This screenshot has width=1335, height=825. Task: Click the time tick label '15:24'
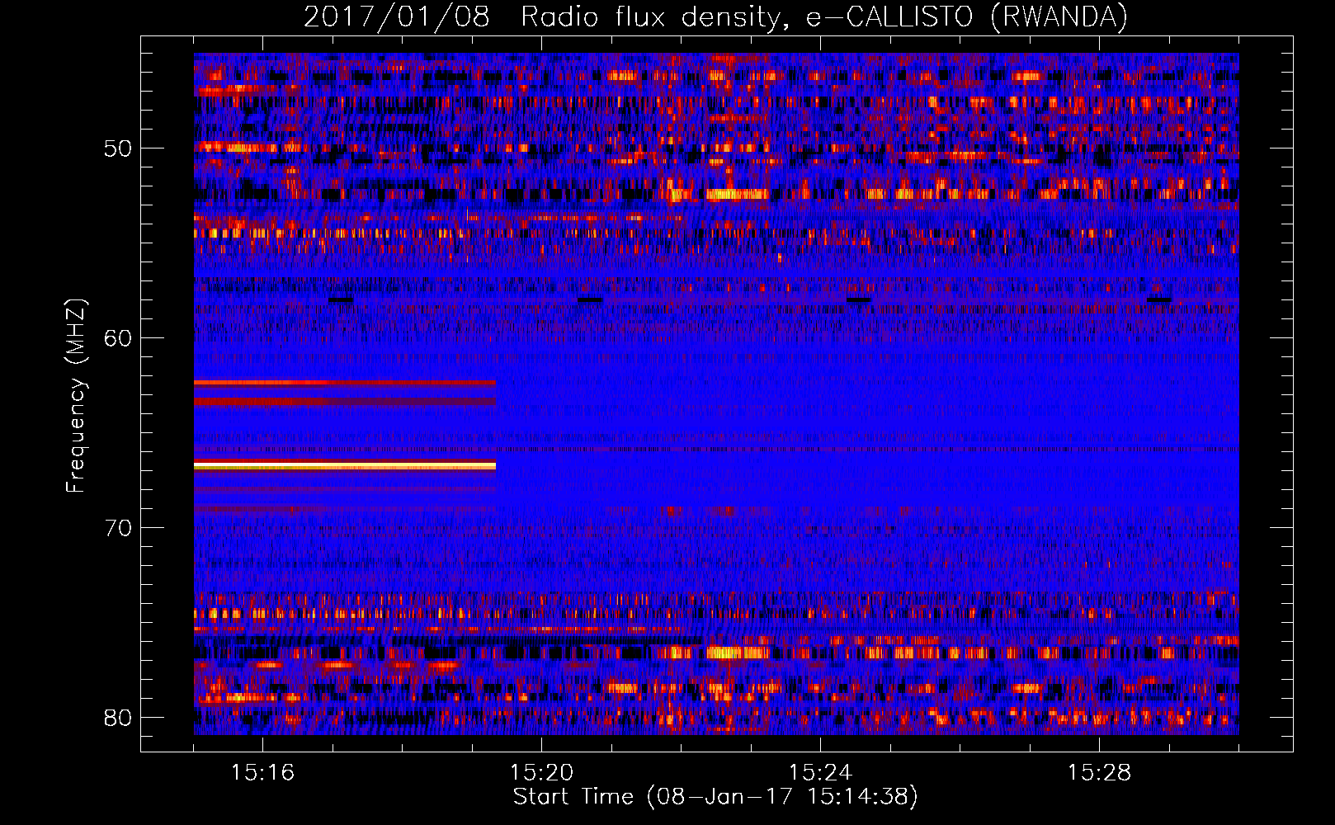coord(820,772)
